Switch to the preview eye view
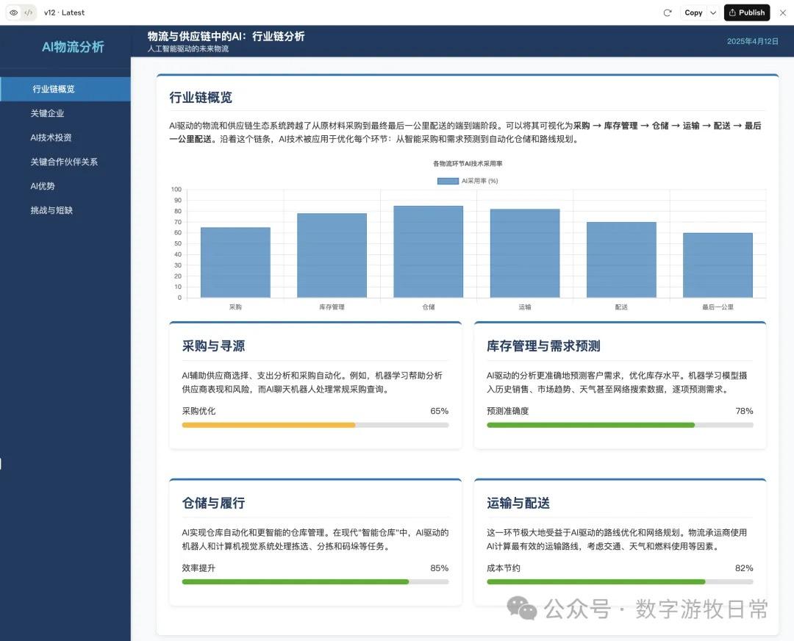794x641 pixels. [13, 12]
